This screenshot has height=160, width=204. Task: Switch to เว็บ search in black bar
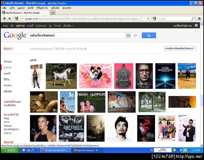click(x=12, y=26)
